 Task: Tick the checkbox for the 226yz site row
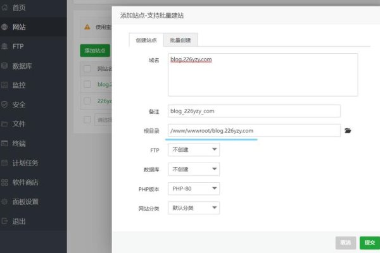[x=87, y=101]
